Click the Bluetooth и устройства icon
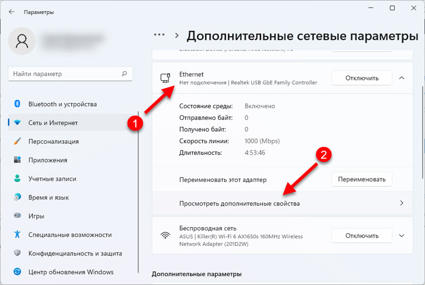 tap(17, 104)
